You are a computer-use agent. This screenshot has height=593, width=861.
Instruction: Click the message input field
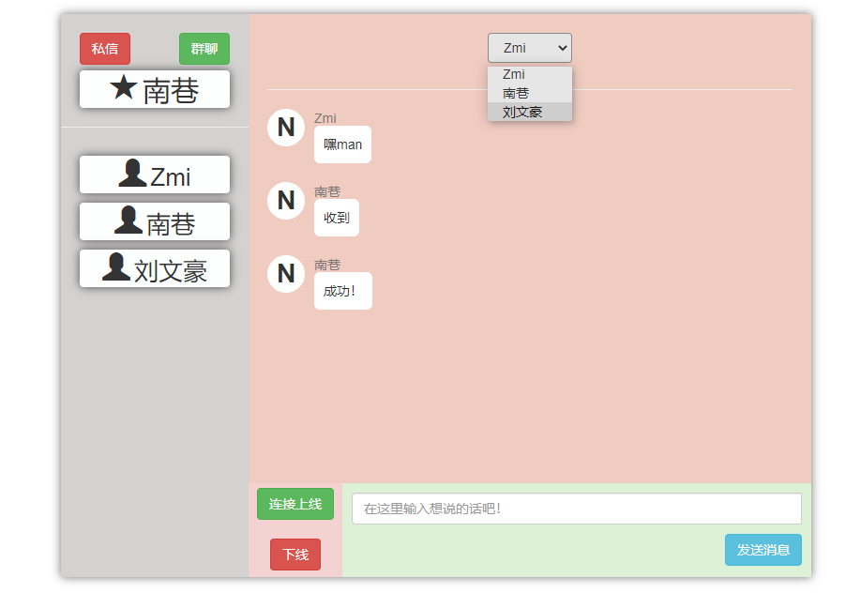coord(574,508)
